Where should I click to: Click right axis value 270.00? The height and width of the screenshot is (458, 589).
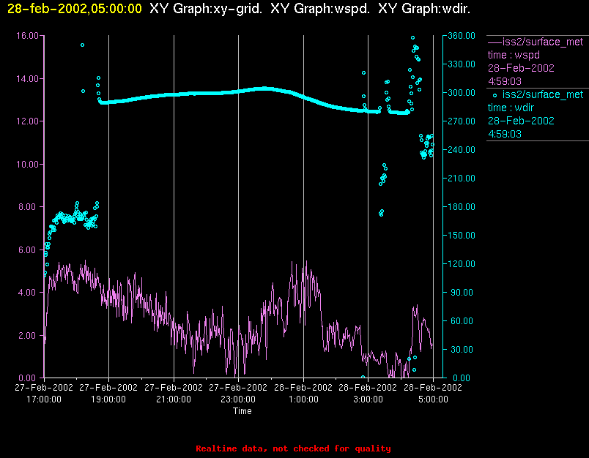click(462, 121)
